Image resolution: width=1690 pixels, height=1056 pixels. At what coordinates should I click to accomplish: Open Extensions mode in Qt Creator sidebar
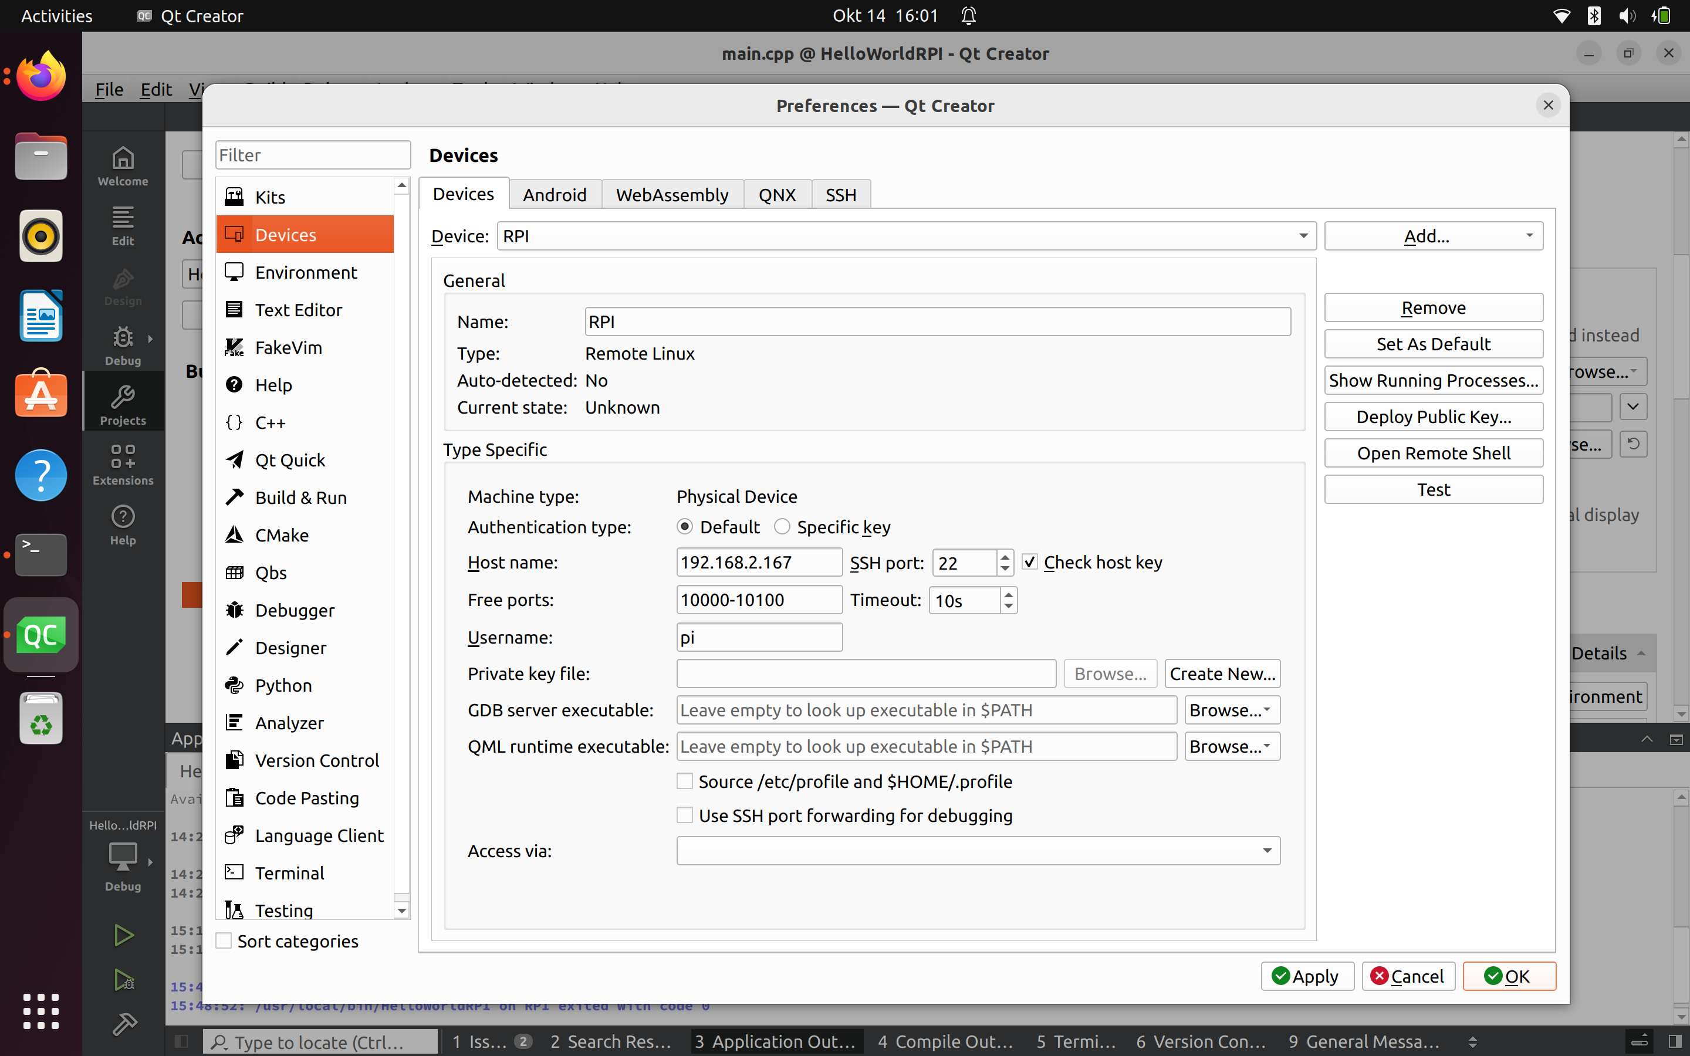click(123, 466)
